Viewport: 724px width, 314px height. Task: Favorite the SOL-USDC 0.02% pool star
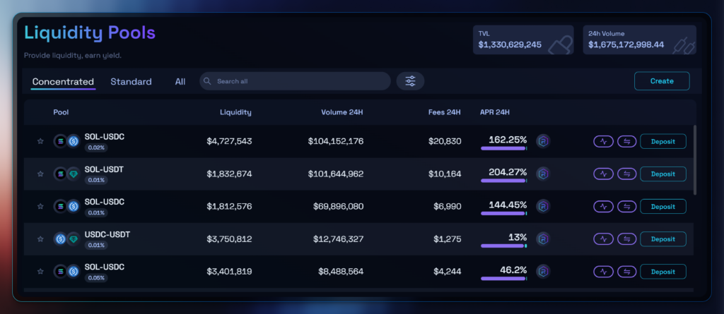click(40, 141)
